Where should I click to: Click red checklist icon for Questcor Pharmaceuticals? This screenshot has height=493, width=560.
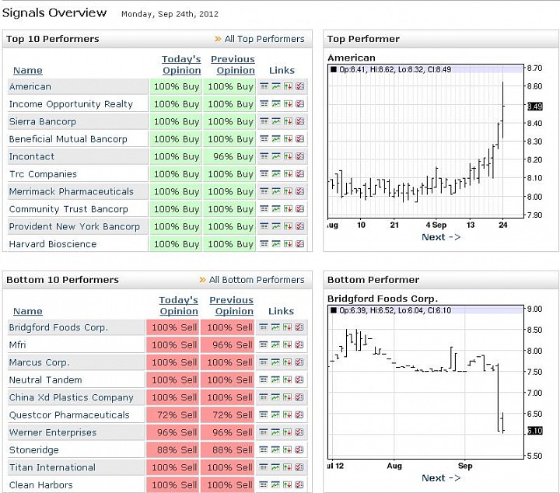[x=299, y=414]
